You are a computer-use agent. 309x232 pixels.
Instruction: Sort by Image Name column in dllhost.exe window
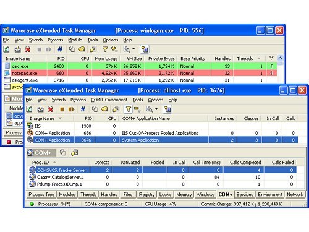[x=49, y=118]
